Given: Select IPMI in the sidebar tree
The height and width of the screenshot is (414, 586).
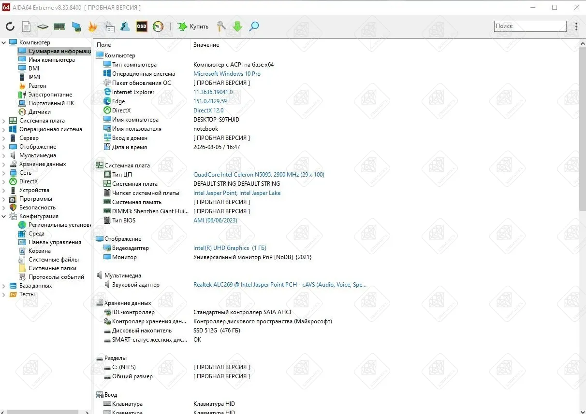Looking at the screenshot, I should point(34,77).
